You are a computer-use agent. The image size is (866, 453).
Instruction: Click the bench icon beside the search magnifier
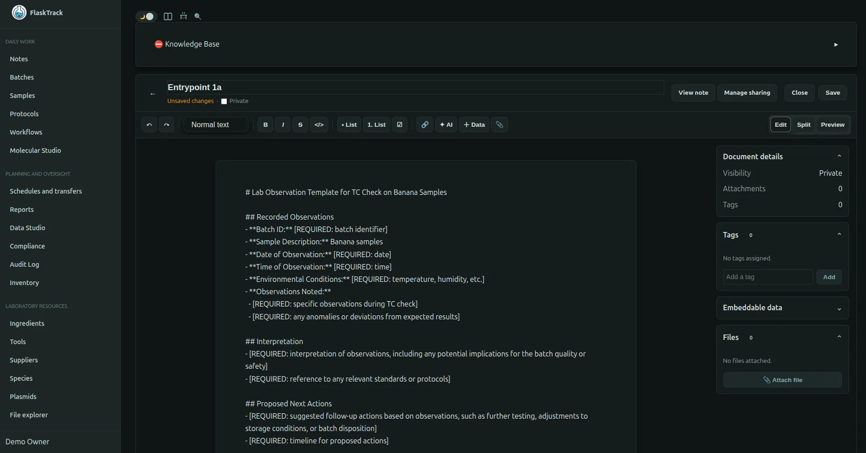[x=184, y=16]
